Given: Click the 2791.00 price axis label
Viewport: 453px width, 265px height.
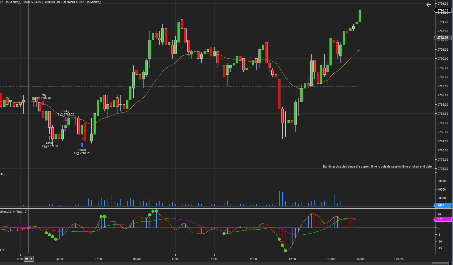Looking at the screenshot, I should coord(443,50).
